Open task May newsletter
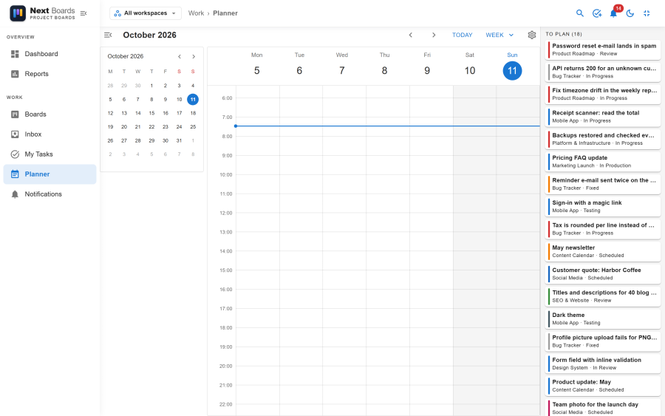The width and height of the screenshot is (665, 416). [603, 251]
